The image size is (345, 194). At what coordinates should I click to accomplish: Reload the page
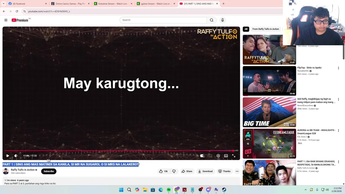[x=17, y=11]
